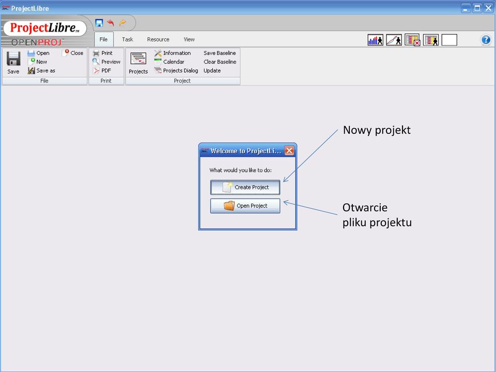Click the histogram chart view icon
Screen dimensions: 496x372
point(376,40)
